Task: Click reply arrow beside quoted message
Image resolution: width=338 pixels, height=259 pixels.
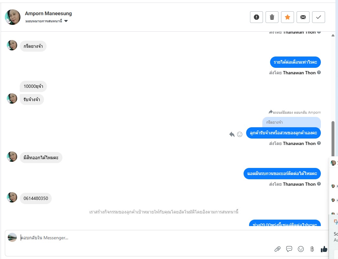Action: coord(232,134)
